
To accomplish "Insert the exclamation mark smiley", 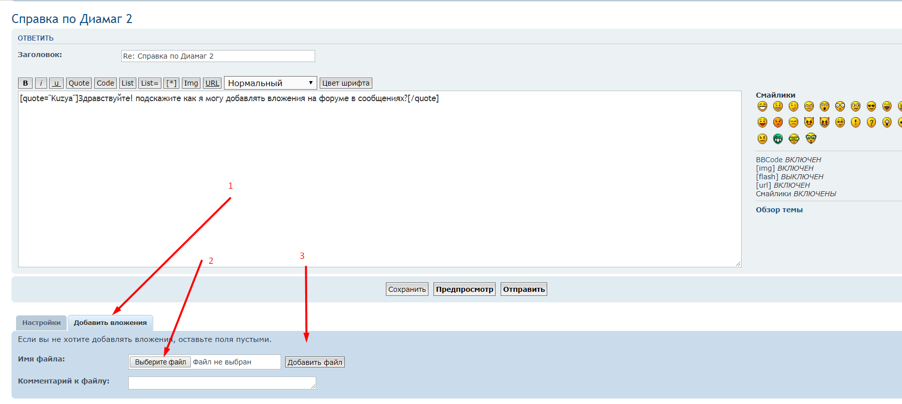I will pos(855,122).
